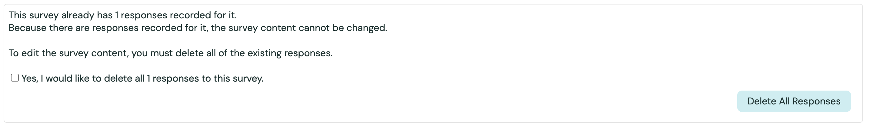Click the 'survey content cannot be changed' sentence

[x=308, y=28]
